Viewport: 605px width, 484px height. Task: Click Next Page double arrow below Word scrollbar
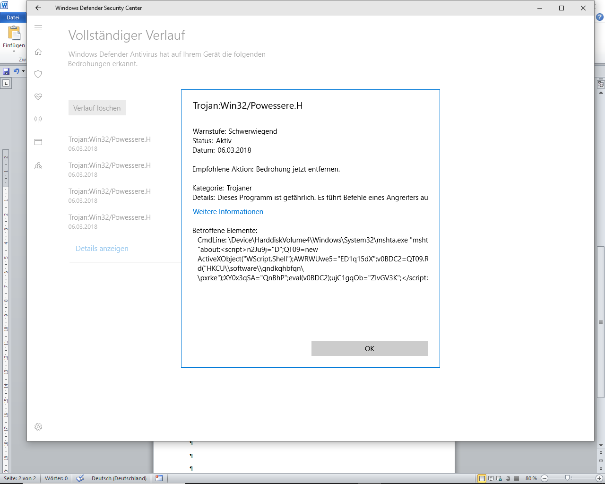click(x=601, y=468)
